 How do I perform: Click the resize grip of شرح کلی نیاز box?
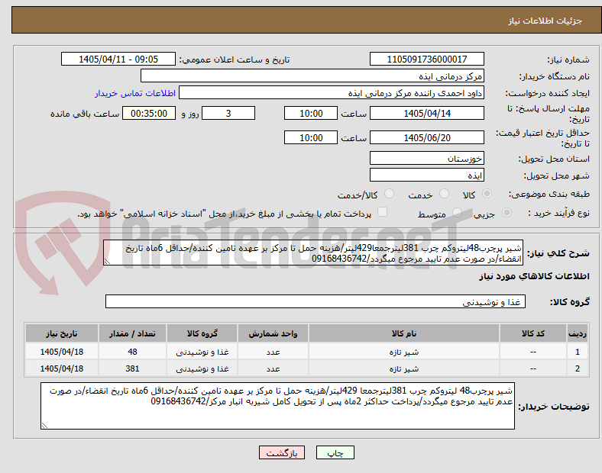(x=107, y=262)
